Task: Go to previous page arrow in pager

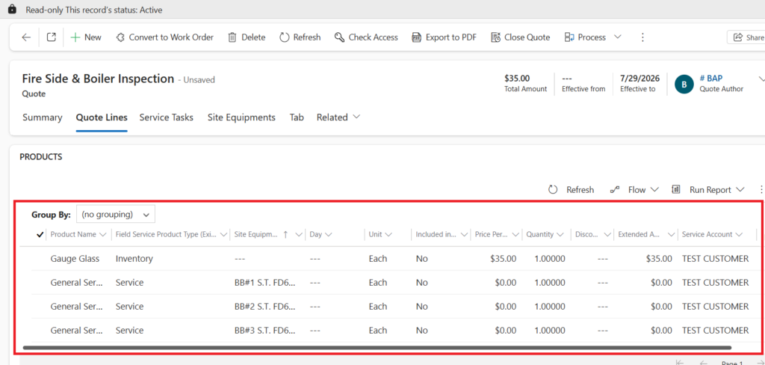Action: tap(703, 363)
